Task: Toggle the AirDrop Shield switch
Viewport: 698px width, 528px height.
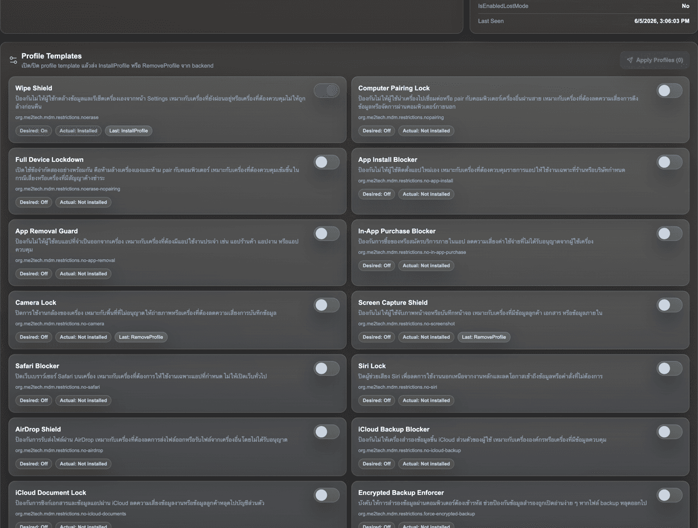Action: pos(326,432)
